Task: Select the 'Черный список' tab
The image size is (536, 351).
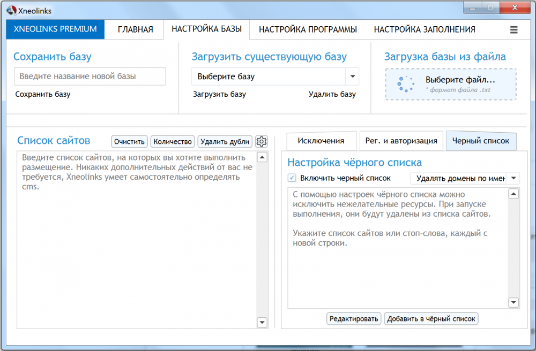Action: [x=481, y=141]
